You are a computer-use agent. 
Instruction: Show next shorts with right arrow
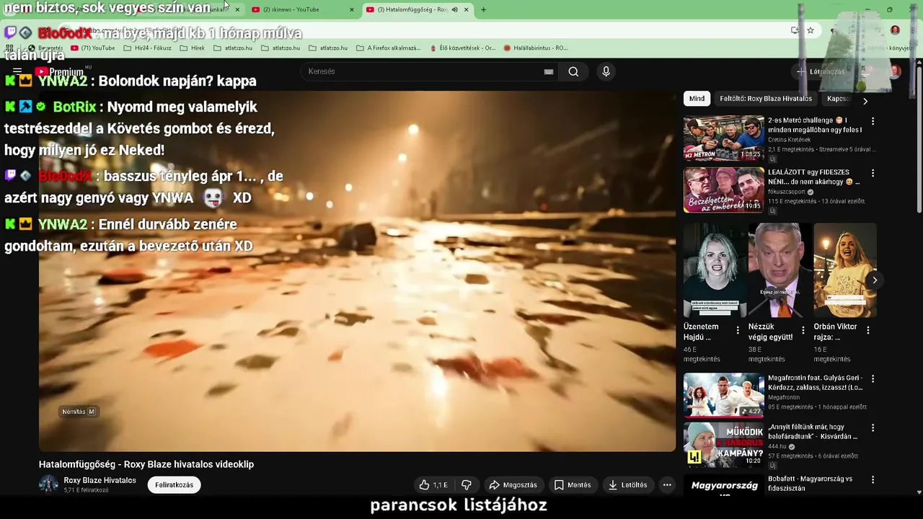[874, 280]
